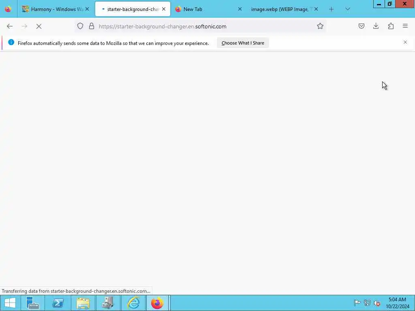415x311 pixels.
Task: Close the New Tab tab
Action: pos(240,9)
